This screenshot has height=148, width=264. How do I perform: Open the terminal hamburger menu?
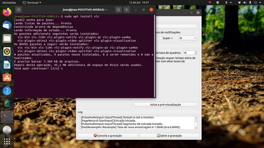127,10
